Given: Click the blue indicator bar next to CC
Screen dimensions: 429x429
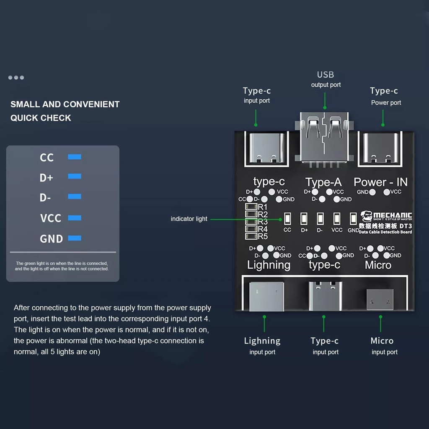Looking at the screenshot, I should tap(75, 157).
